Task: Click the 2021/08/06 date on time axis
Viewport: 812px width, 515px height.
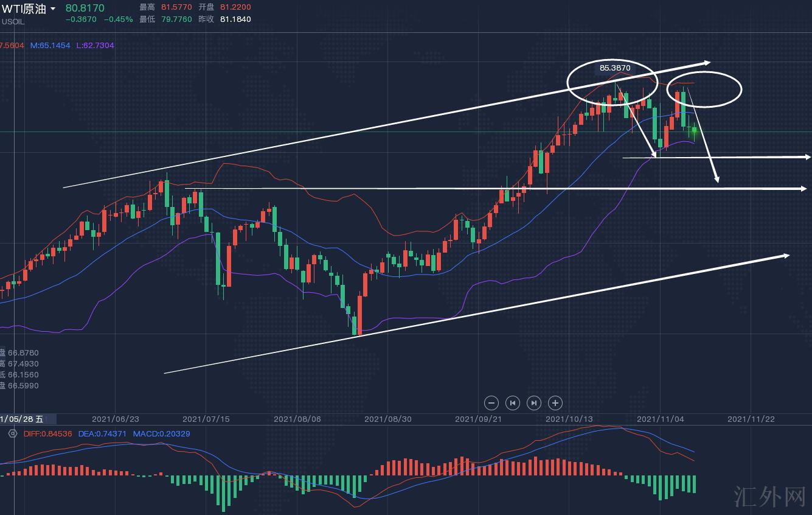Action: [x=297, y=419]
